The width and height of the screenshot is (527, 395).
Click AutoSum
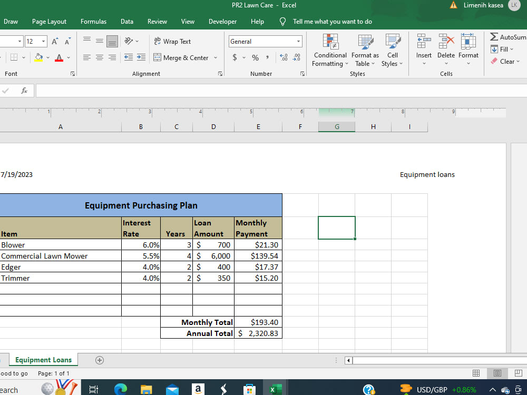click(x=508, y=37)
